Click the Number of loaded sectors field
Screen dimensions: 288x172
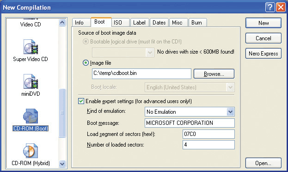click(208, 145)
